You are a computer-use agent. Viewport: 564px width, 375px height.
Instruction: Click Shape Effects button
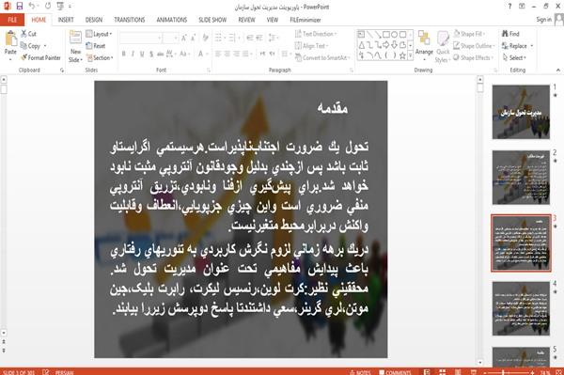click(x=472, y=57)
